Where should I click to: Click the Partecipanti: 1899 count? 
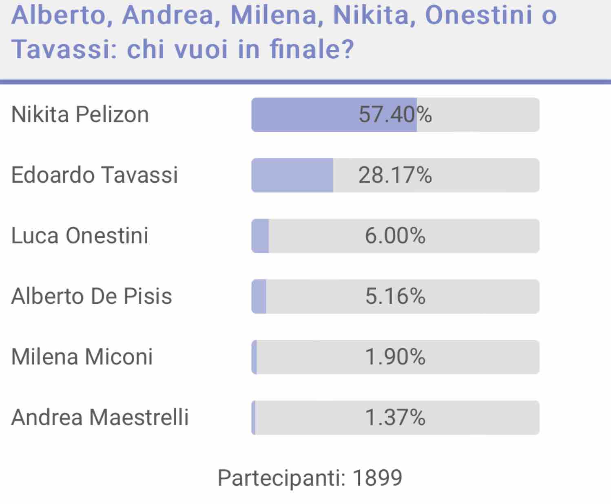pos(310,478)
